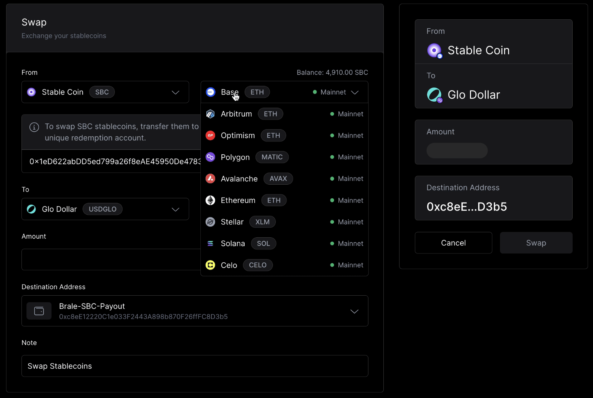Click the Swap button
This screenshot has height=398, width=593.
(536, 243)
